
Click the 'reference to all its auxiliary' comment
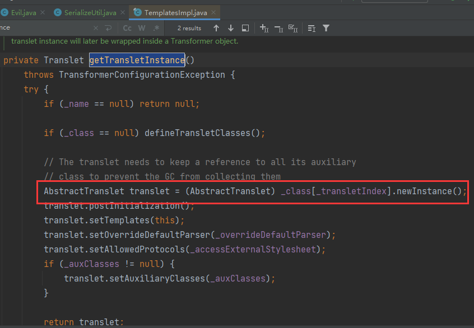tap(280, 162)
